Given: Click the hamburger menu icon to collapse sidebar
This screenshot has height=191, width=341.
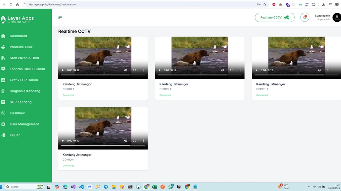Looking at the screenshot, I should pyautogui.click(x=60, y=17).
